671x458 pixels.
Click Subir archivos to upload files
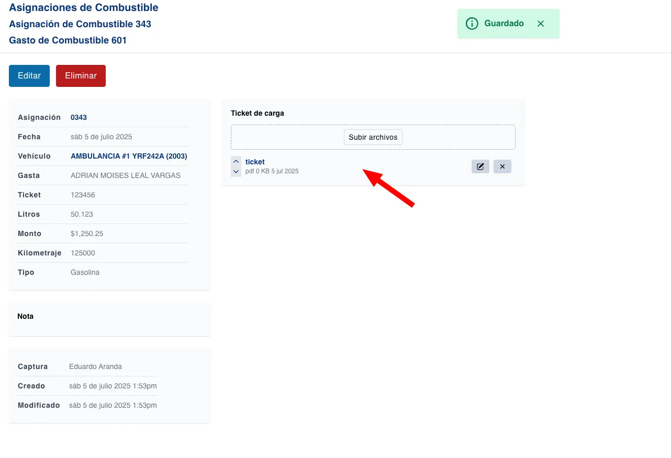coord(373,137)
